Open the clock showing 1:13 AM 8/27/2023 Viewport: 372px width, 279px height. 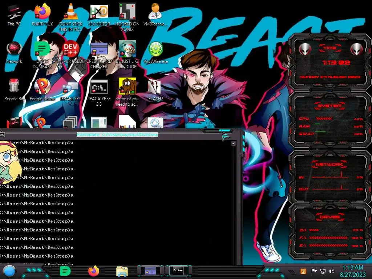[x=353, y=271]
